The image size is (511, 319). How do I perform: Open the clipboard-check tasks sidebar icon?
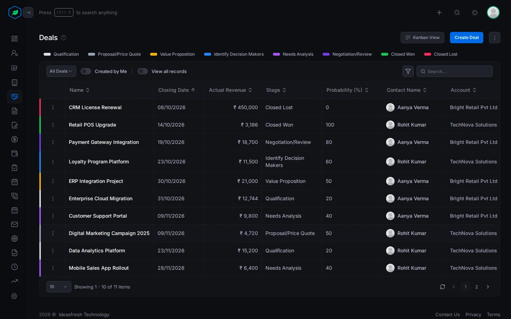point(15,168)
